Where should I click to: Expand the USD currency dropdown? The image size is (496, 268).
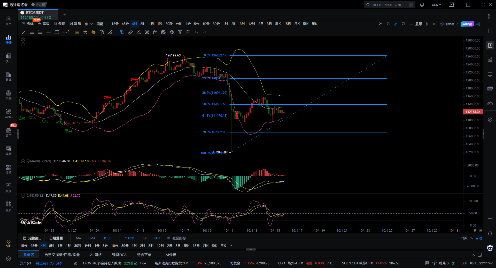coord(436,5)
